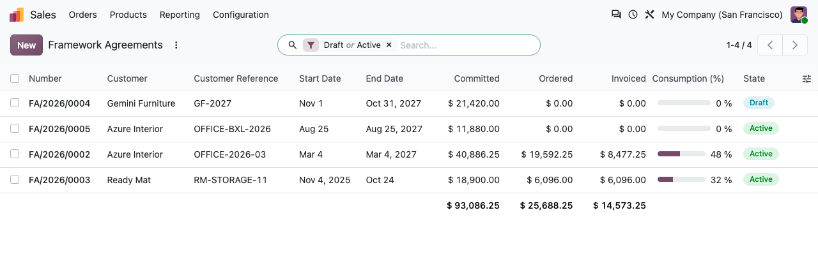Open the Sales app home icon

click(x=17, y=15)
